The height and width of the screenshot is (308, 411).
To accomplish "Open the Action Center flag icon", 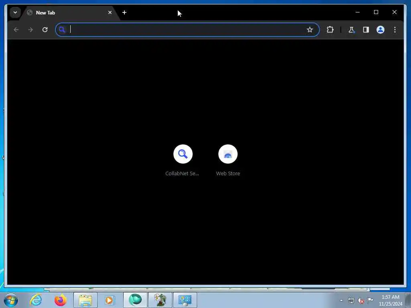I will (x=370, y=300).
